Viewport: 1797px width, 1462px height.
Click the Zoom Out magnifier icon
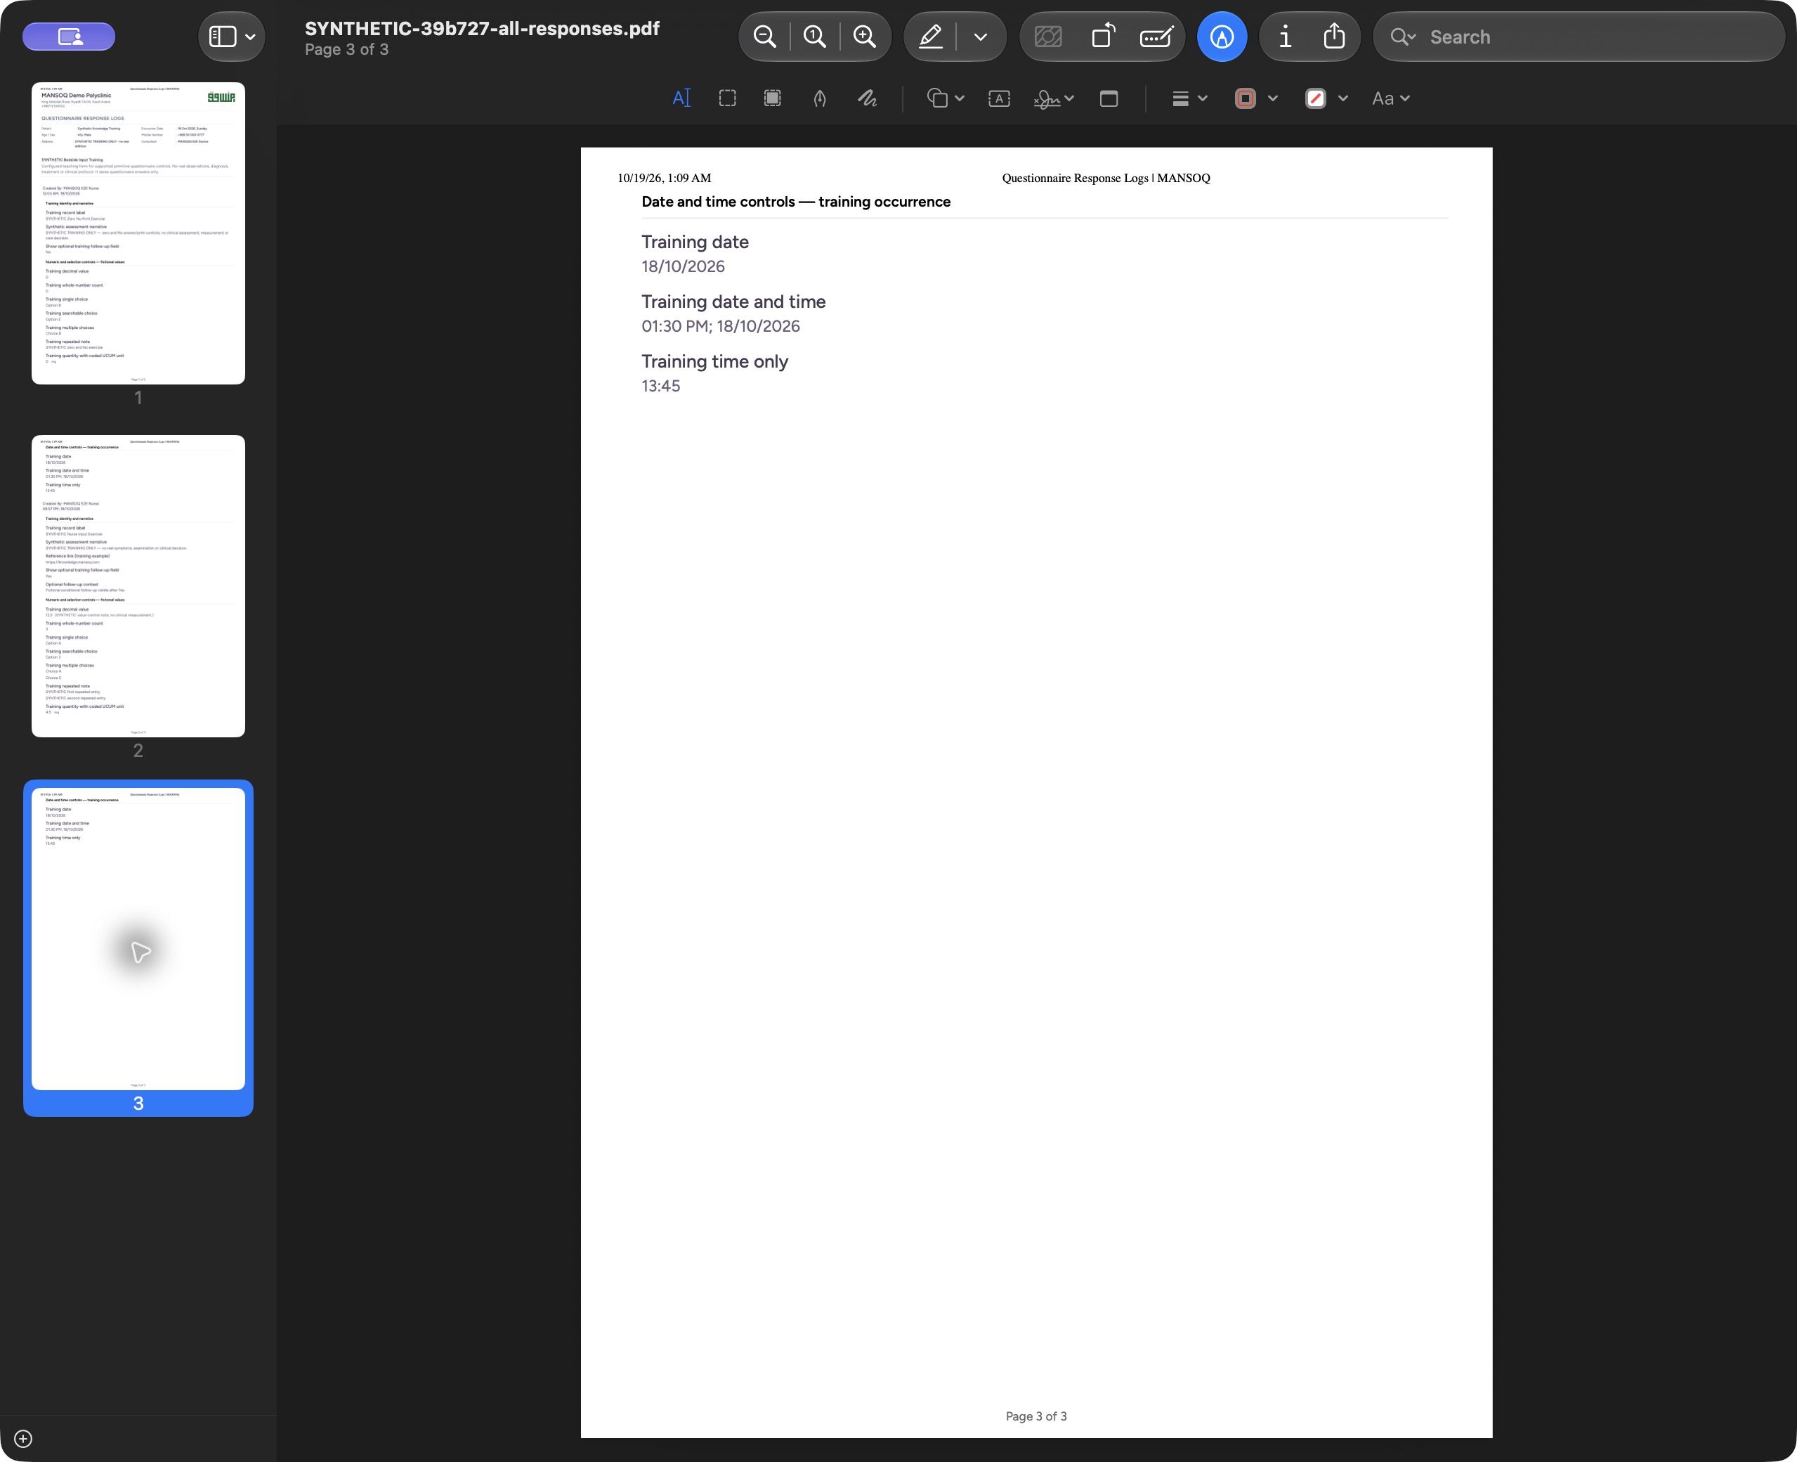[x=764, y=37]
